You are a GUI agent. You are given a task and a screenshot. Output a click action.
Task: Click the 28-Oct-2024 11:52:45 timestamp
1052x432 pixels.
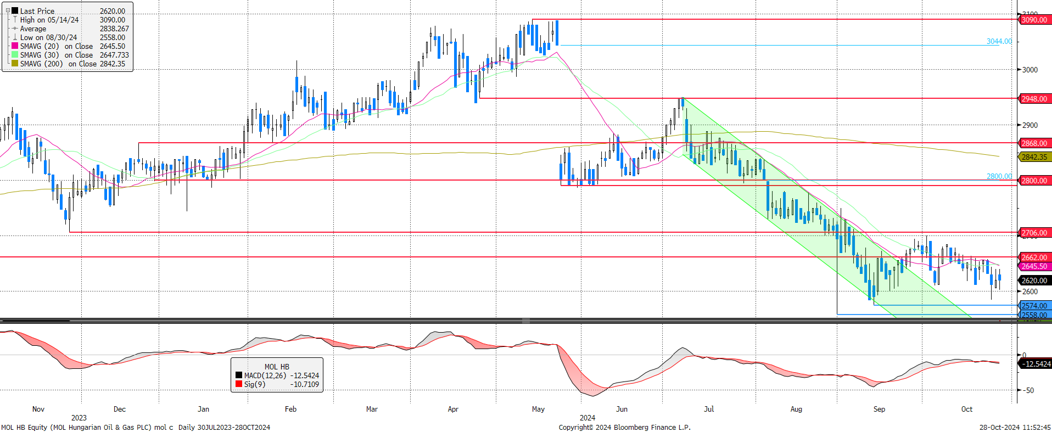coord(1015,427)
